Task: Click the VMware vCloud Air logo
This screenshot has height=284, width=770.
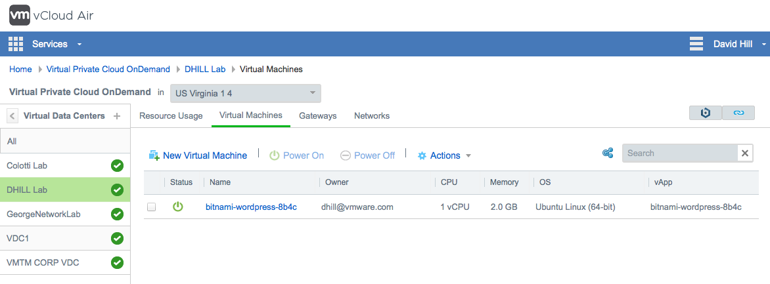Action: (51, 16)
